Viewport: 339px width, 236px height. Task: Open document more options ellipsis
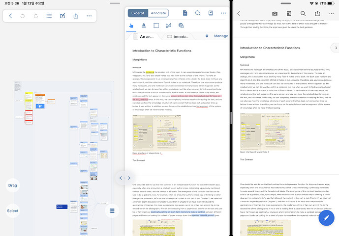(x=223, y=13)
